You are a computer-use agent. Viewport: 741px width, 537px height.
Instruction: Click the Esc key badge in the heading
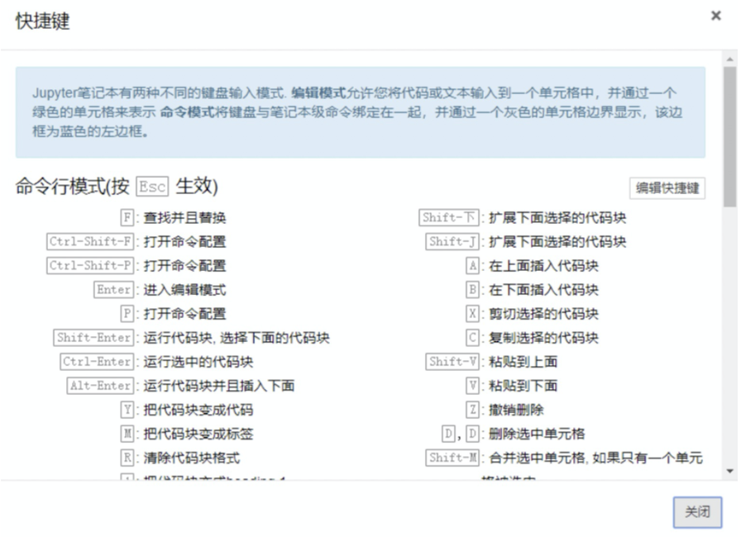(152, 188)
